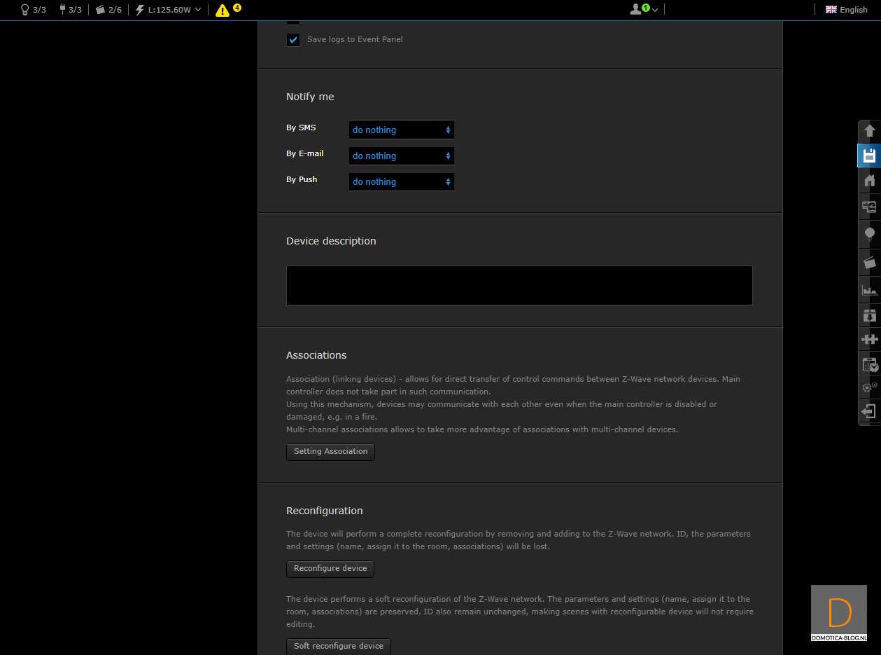Click the scroll-to-top arrow icon
Viewport: 881px width, 655px height.
pyautogui.click(x=869, y=131)
